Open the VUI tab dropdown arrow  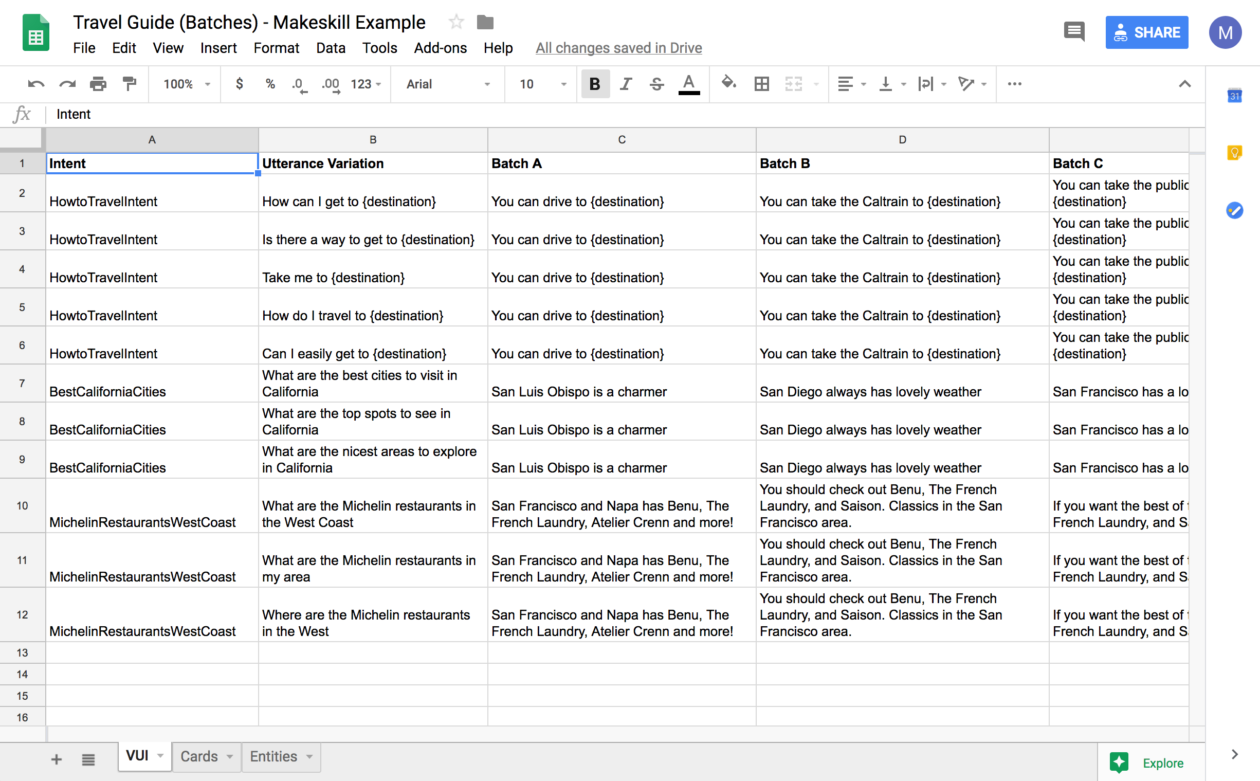pos(160,756)
